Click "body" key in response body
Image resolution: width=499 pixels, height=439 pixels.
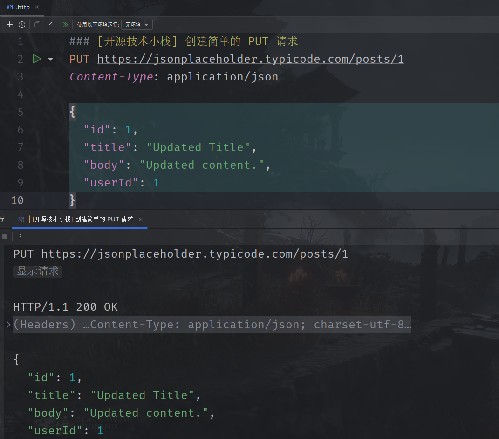(x=48, y=413)
